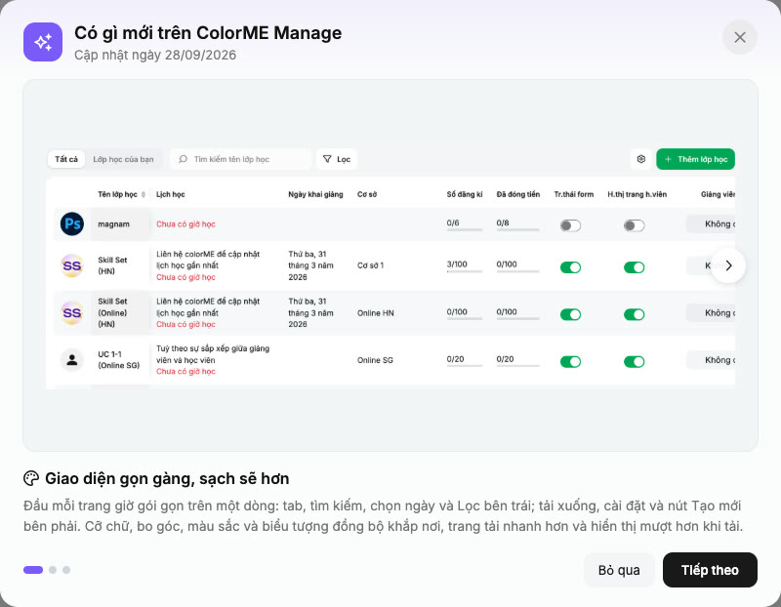Click the purple sparkle icon in header
This screenshot has width=781, height=607.
click(43, 42)
